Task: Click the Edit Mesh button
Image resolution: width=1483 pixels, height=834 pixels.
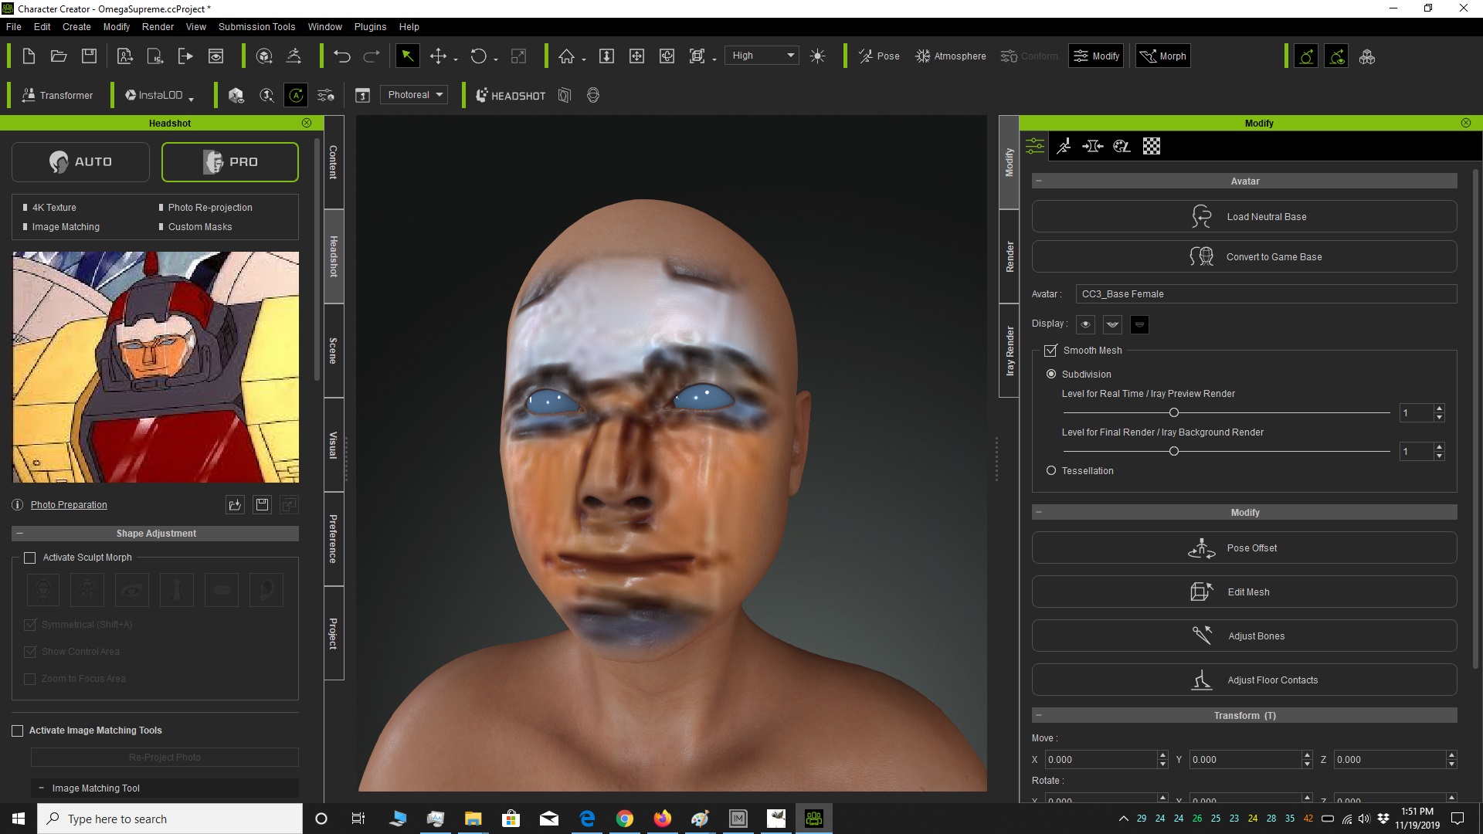Action: point(1244,592)
